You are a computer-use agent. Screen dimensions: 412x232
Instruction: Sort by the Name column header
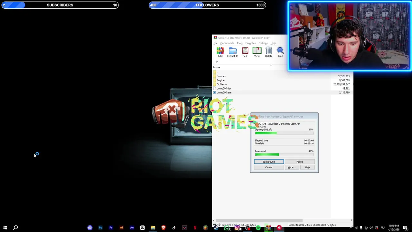point(217,67)
